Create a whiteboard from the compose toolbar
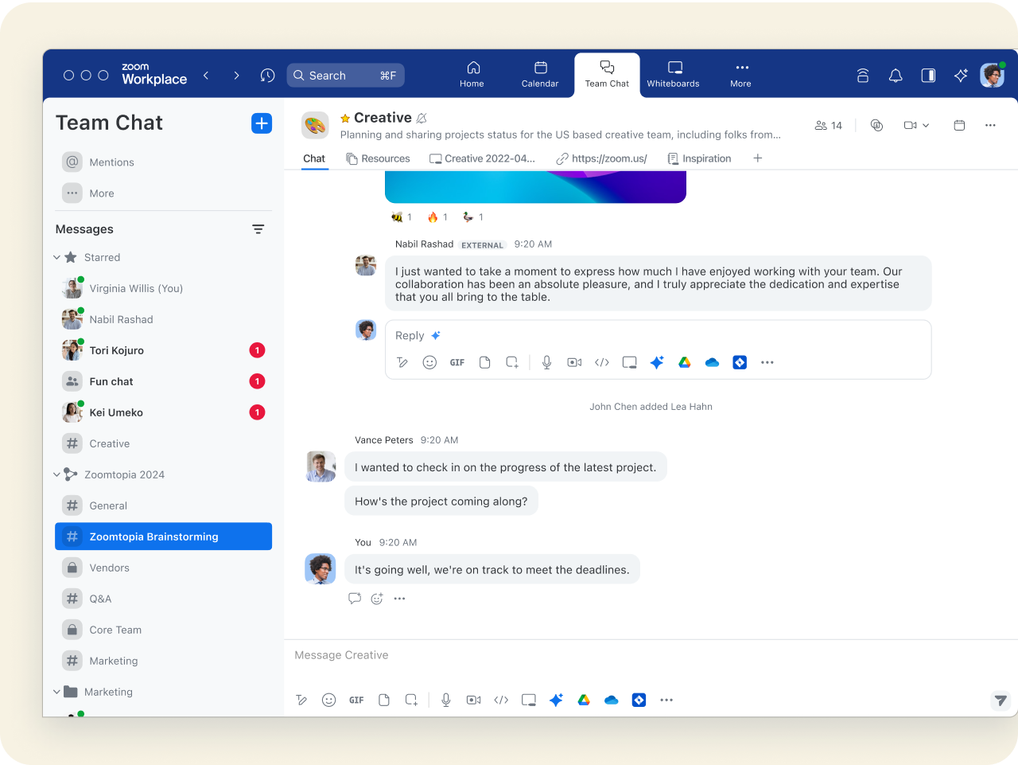Screen dimensions: 1018x765 pos(528,700)
